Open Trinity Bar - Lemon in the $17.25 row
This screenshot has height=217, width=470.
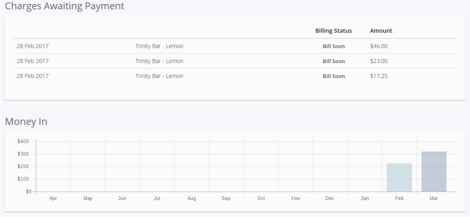click(x=159, y=76)
